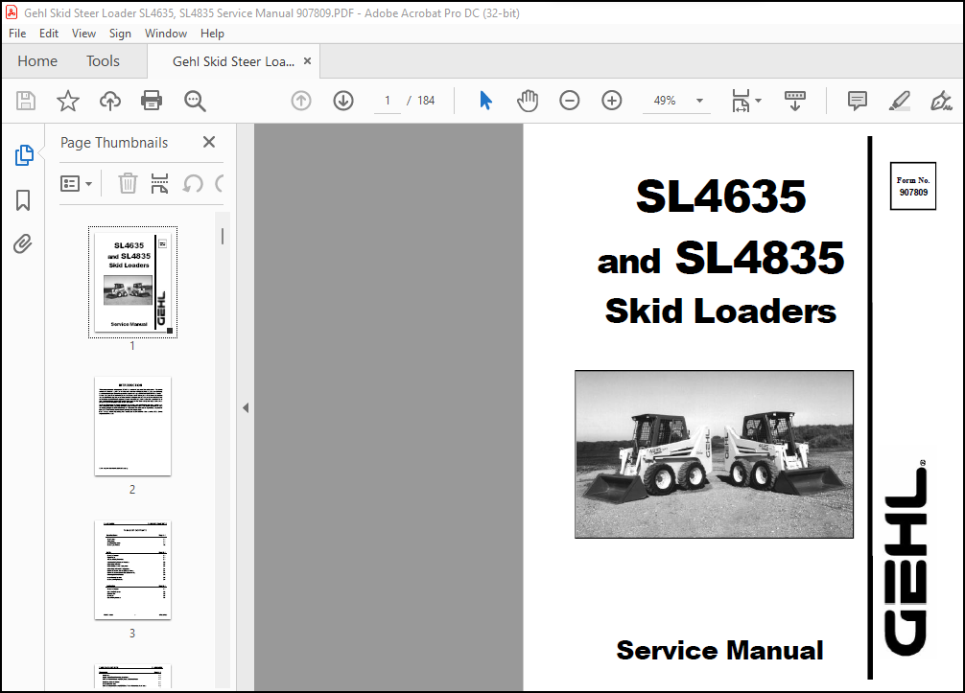965x693 pixels.
Task: Close the Gehl Skid Steer document tab
Action: tap(307, 61)
